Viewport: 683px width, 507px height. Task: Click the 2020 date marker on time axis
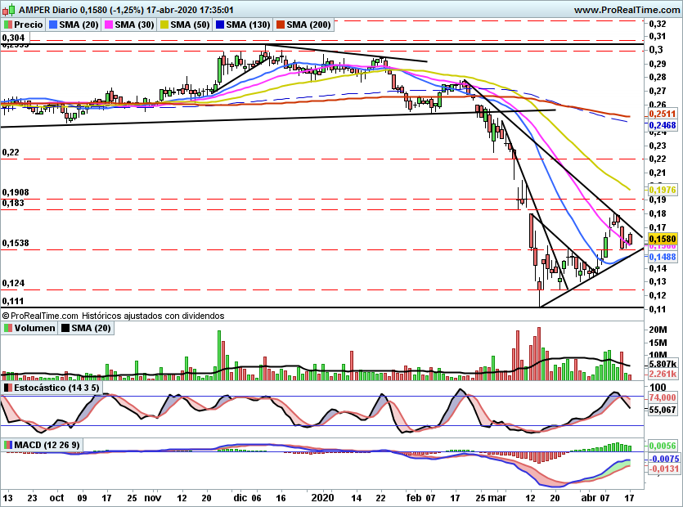coord(323,497)
